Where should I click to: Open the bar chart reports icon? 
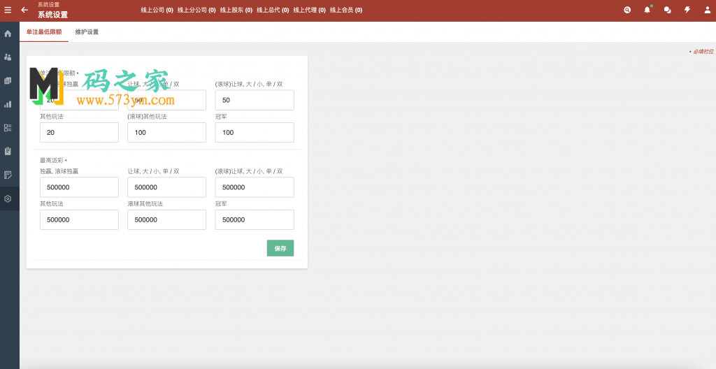8,104
